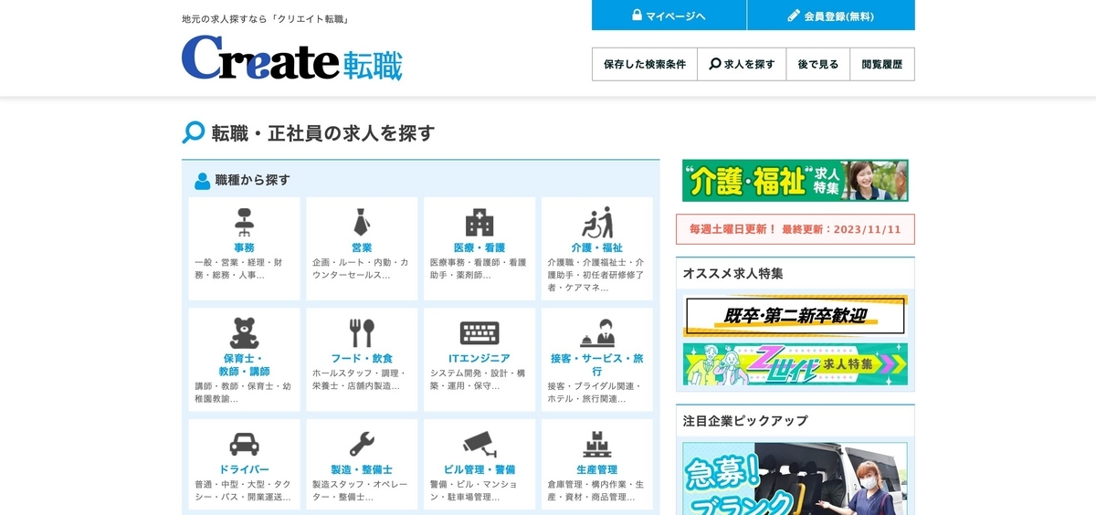
Task: Click the car icon for ドライバー
Action: click(x=244, y=445)
